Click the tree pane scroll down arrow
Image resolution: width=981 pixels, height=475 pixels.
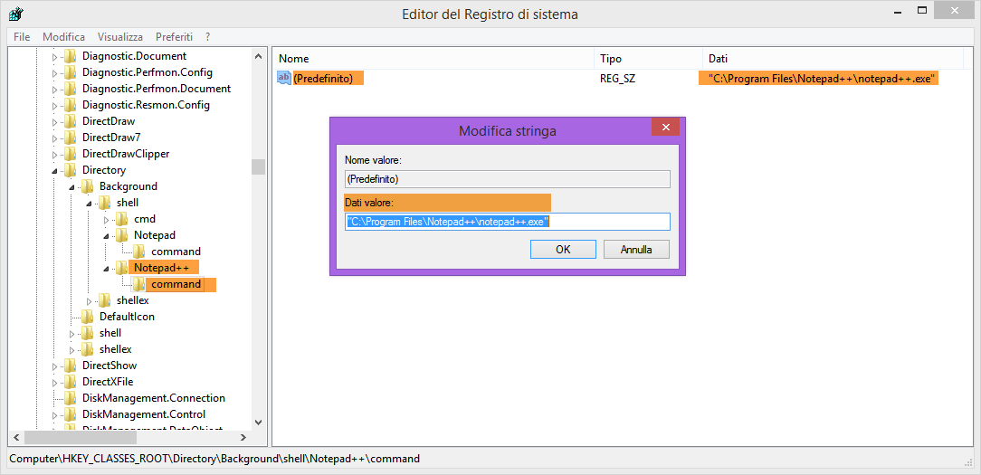(x=259, y=423)
